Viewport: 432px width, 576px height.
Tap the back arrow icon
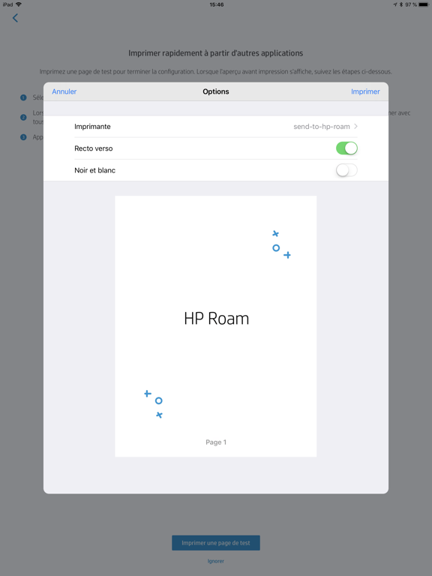15,18
